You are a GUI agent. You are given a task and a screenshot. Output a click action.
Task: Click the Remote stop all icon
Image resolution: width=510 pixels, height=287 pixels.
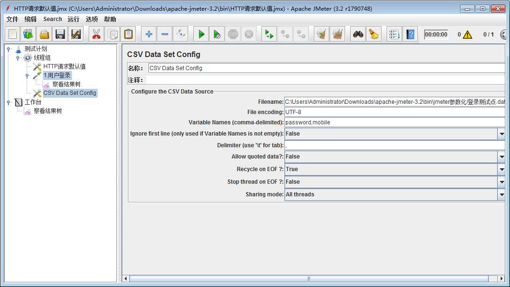[285, 34]
